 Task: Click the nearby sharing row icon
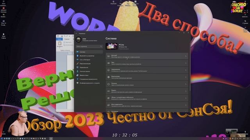coord(109,98)
